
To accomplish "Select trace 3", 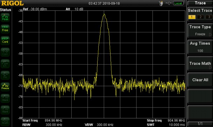I will click(209, 17).
